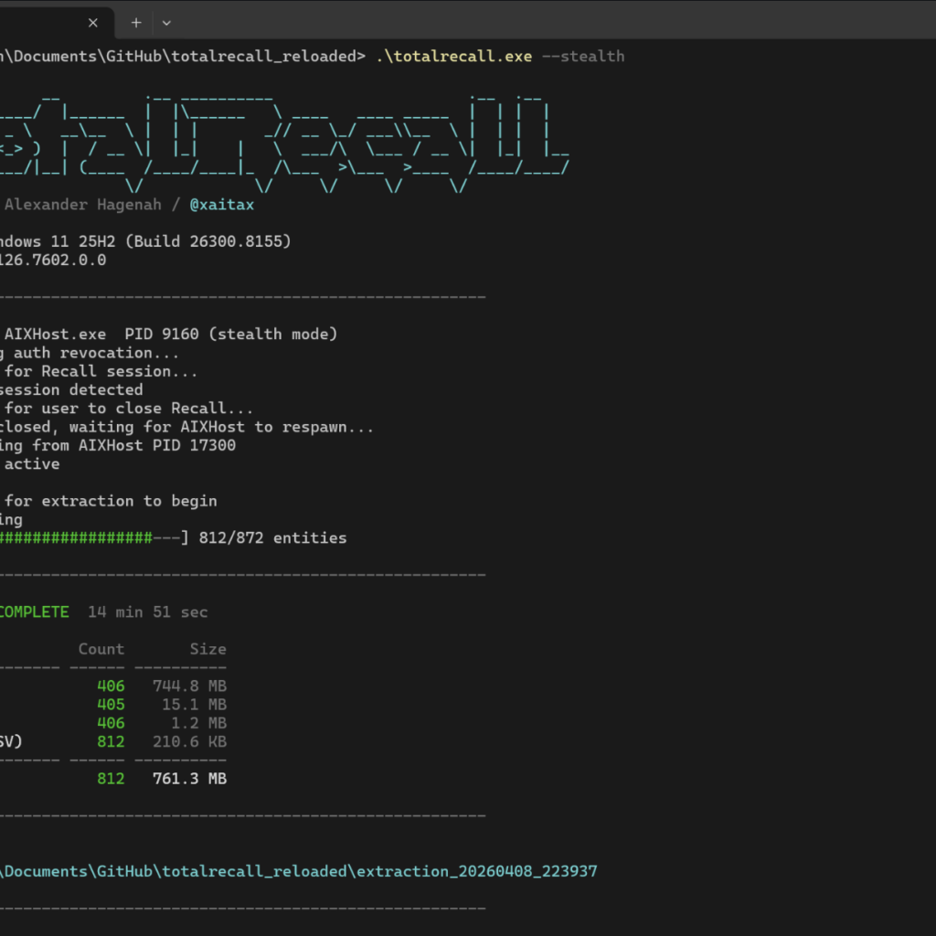Click the 14 min 51 sec duration
Image resolution: width=936 pixels, height=936 pixels.
pos(148,612)
